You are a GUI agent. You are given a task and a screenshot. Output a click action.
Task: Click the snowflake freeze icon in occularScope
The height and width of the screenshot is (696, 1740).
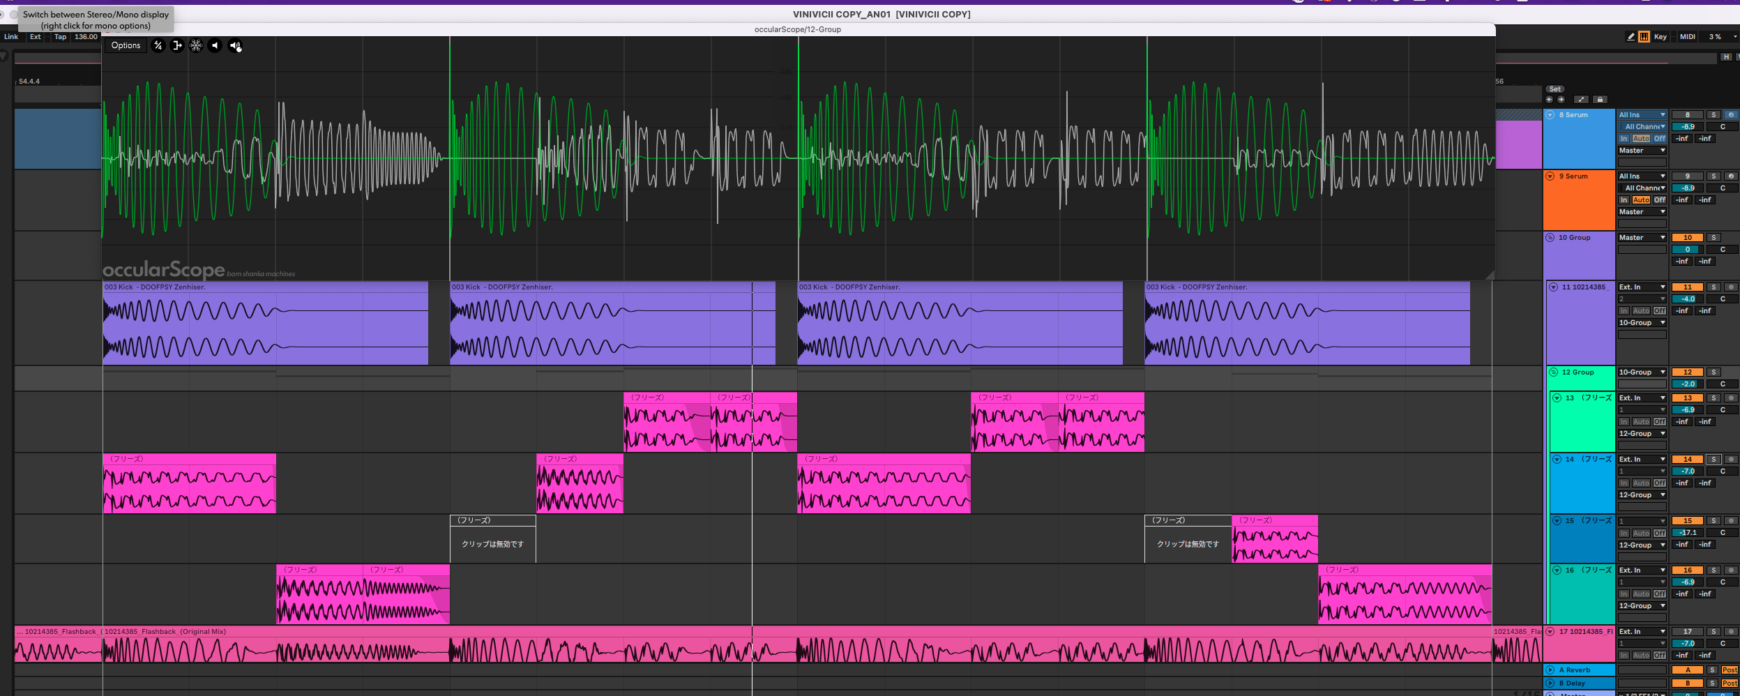coord(196,45)
